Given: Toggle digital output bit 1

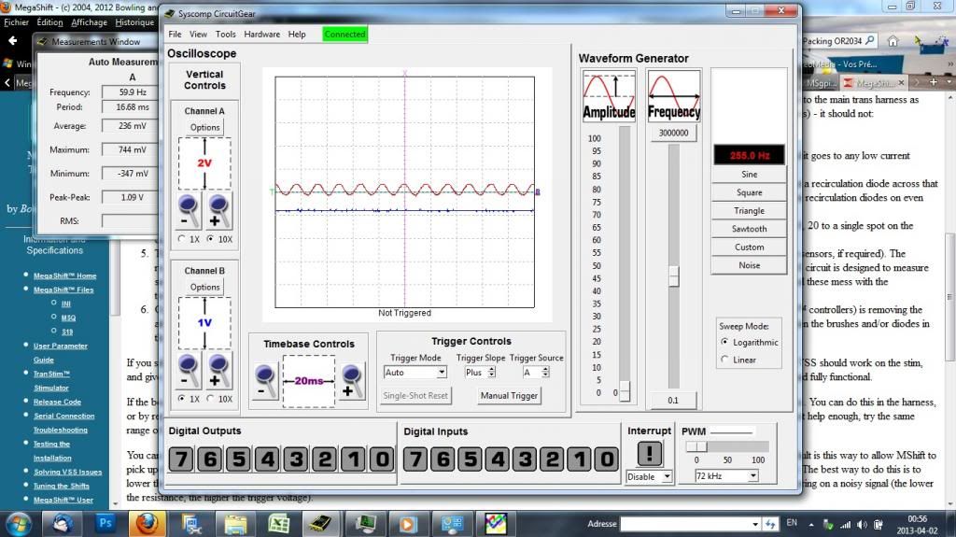Looking at the screenshot, I should pos(354,459).
